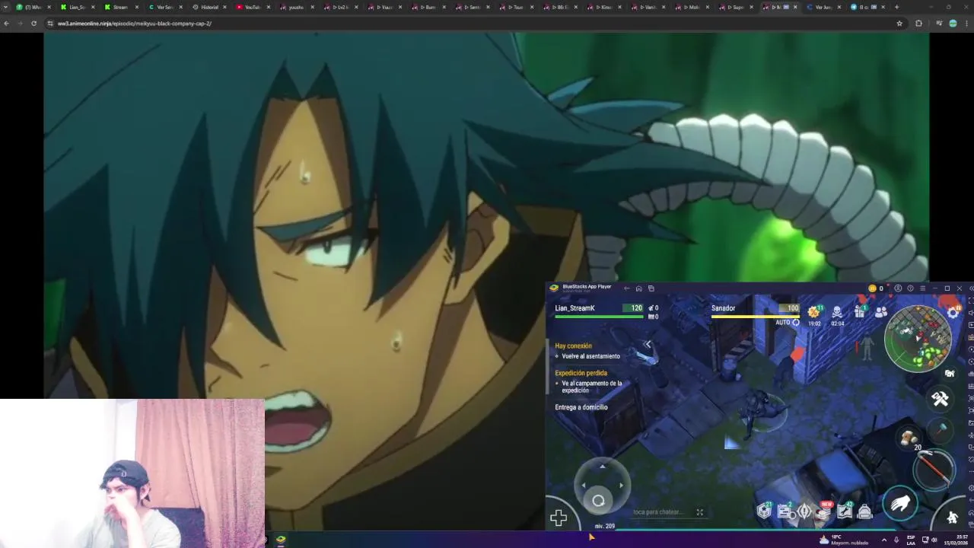Switch to the Lv2 browser tab

pyautogui.click(x=339, y=7)
